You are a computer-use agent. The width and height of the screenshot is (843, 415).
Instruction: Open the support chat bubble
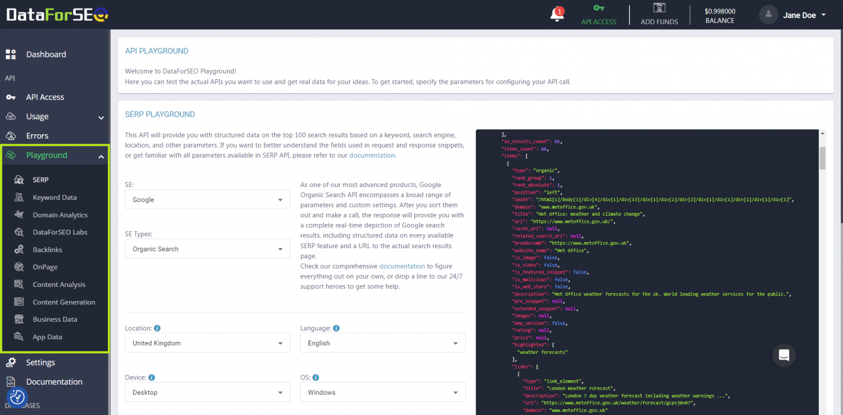784,355
